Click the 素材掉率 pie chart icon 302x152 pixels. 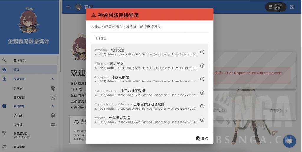click(4, 106)
